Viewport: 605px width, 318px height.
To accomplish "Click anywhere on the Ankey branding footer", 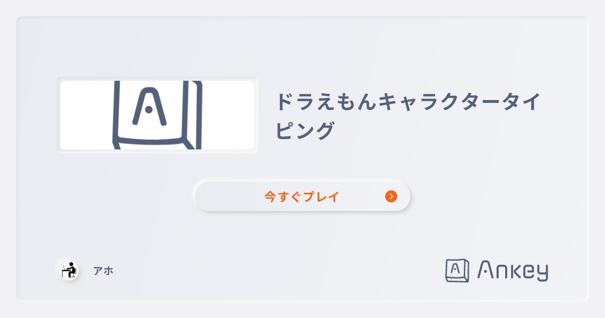I will click(x=497, y=271).
